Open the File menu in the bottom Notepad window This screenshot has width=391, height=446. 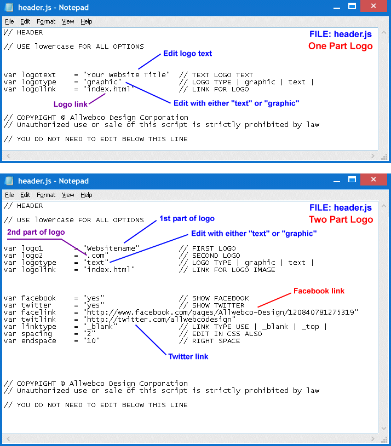click(x=9, y=195)
